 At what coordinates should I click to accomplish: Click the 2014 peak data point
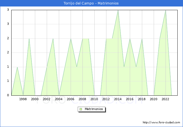click(x=118, y=10)
